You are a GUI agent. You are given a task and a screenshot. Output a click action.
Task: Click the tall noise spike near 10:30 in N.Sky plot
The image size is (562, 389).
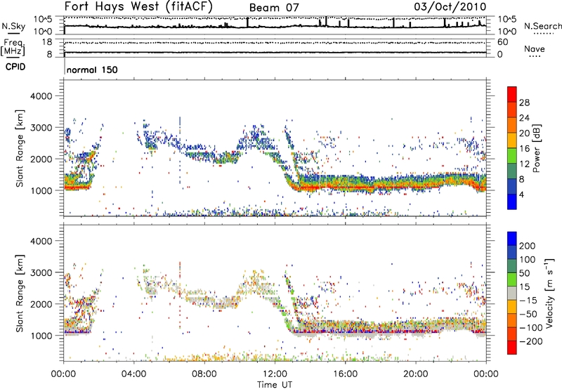[x=247, y=22]
